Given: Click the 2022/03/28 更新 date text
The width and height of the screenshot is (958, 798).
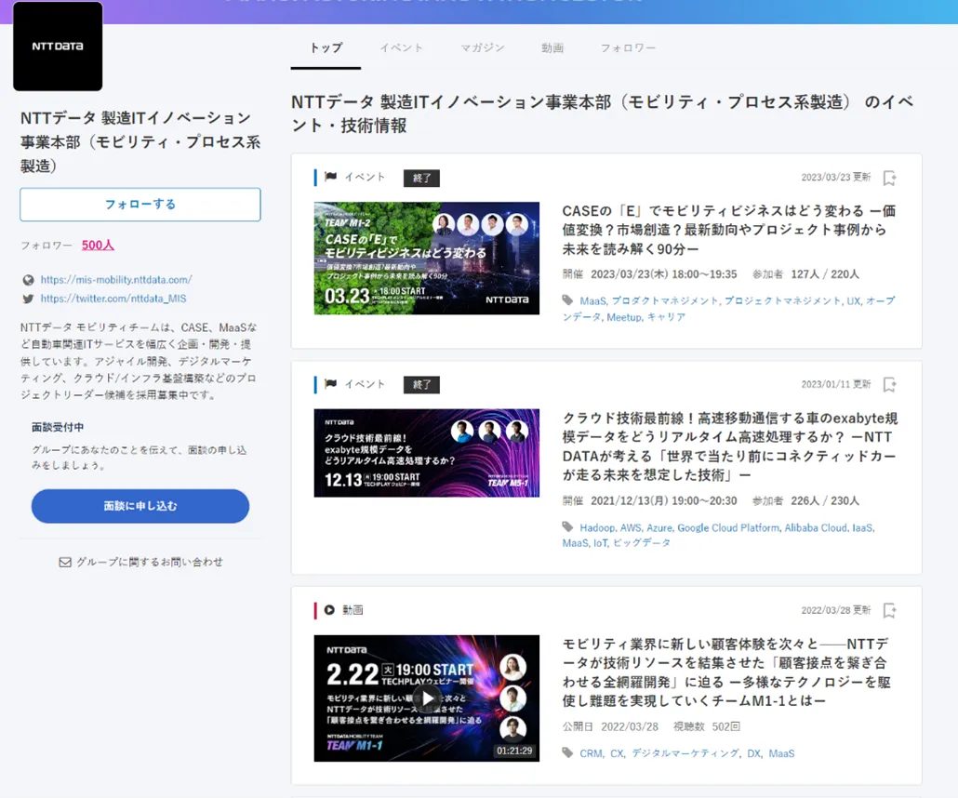Looking at the screenshot, I should coord(836,610).
